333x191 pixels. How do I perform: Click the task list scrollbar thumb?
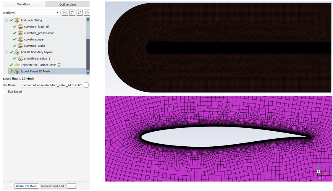88,54
